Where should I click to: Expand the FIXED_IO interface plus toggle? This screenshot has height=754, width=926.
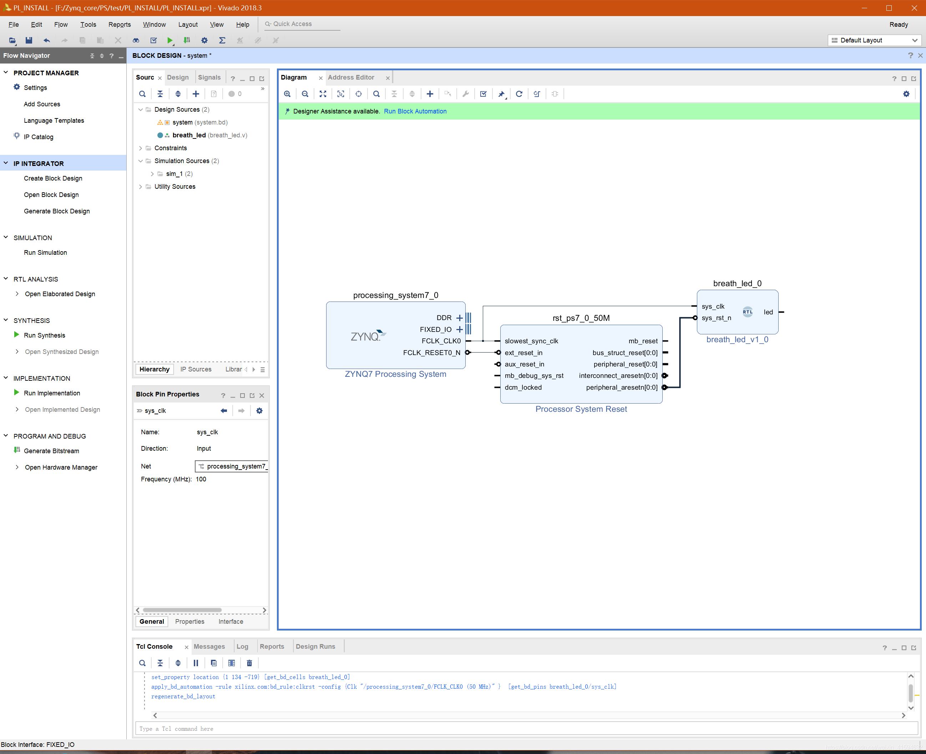point(460,330)
